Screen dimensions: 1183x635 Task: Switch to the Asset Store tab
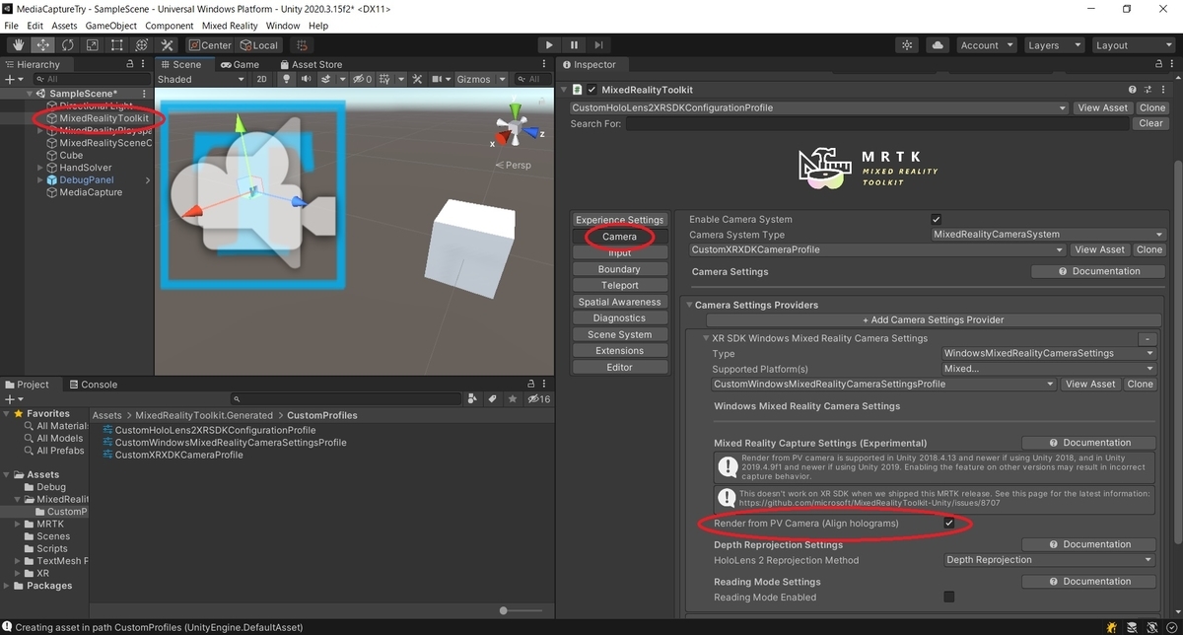(310, 64)
